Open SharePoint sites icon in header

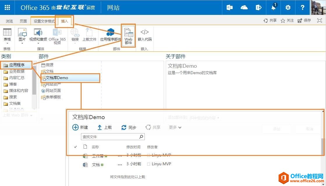[x=258, y=8]
